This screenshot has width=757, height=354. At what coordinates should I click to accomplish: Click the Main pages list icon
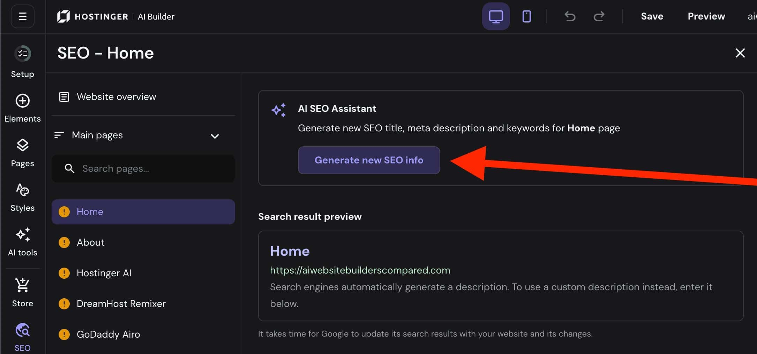(59, 135)
